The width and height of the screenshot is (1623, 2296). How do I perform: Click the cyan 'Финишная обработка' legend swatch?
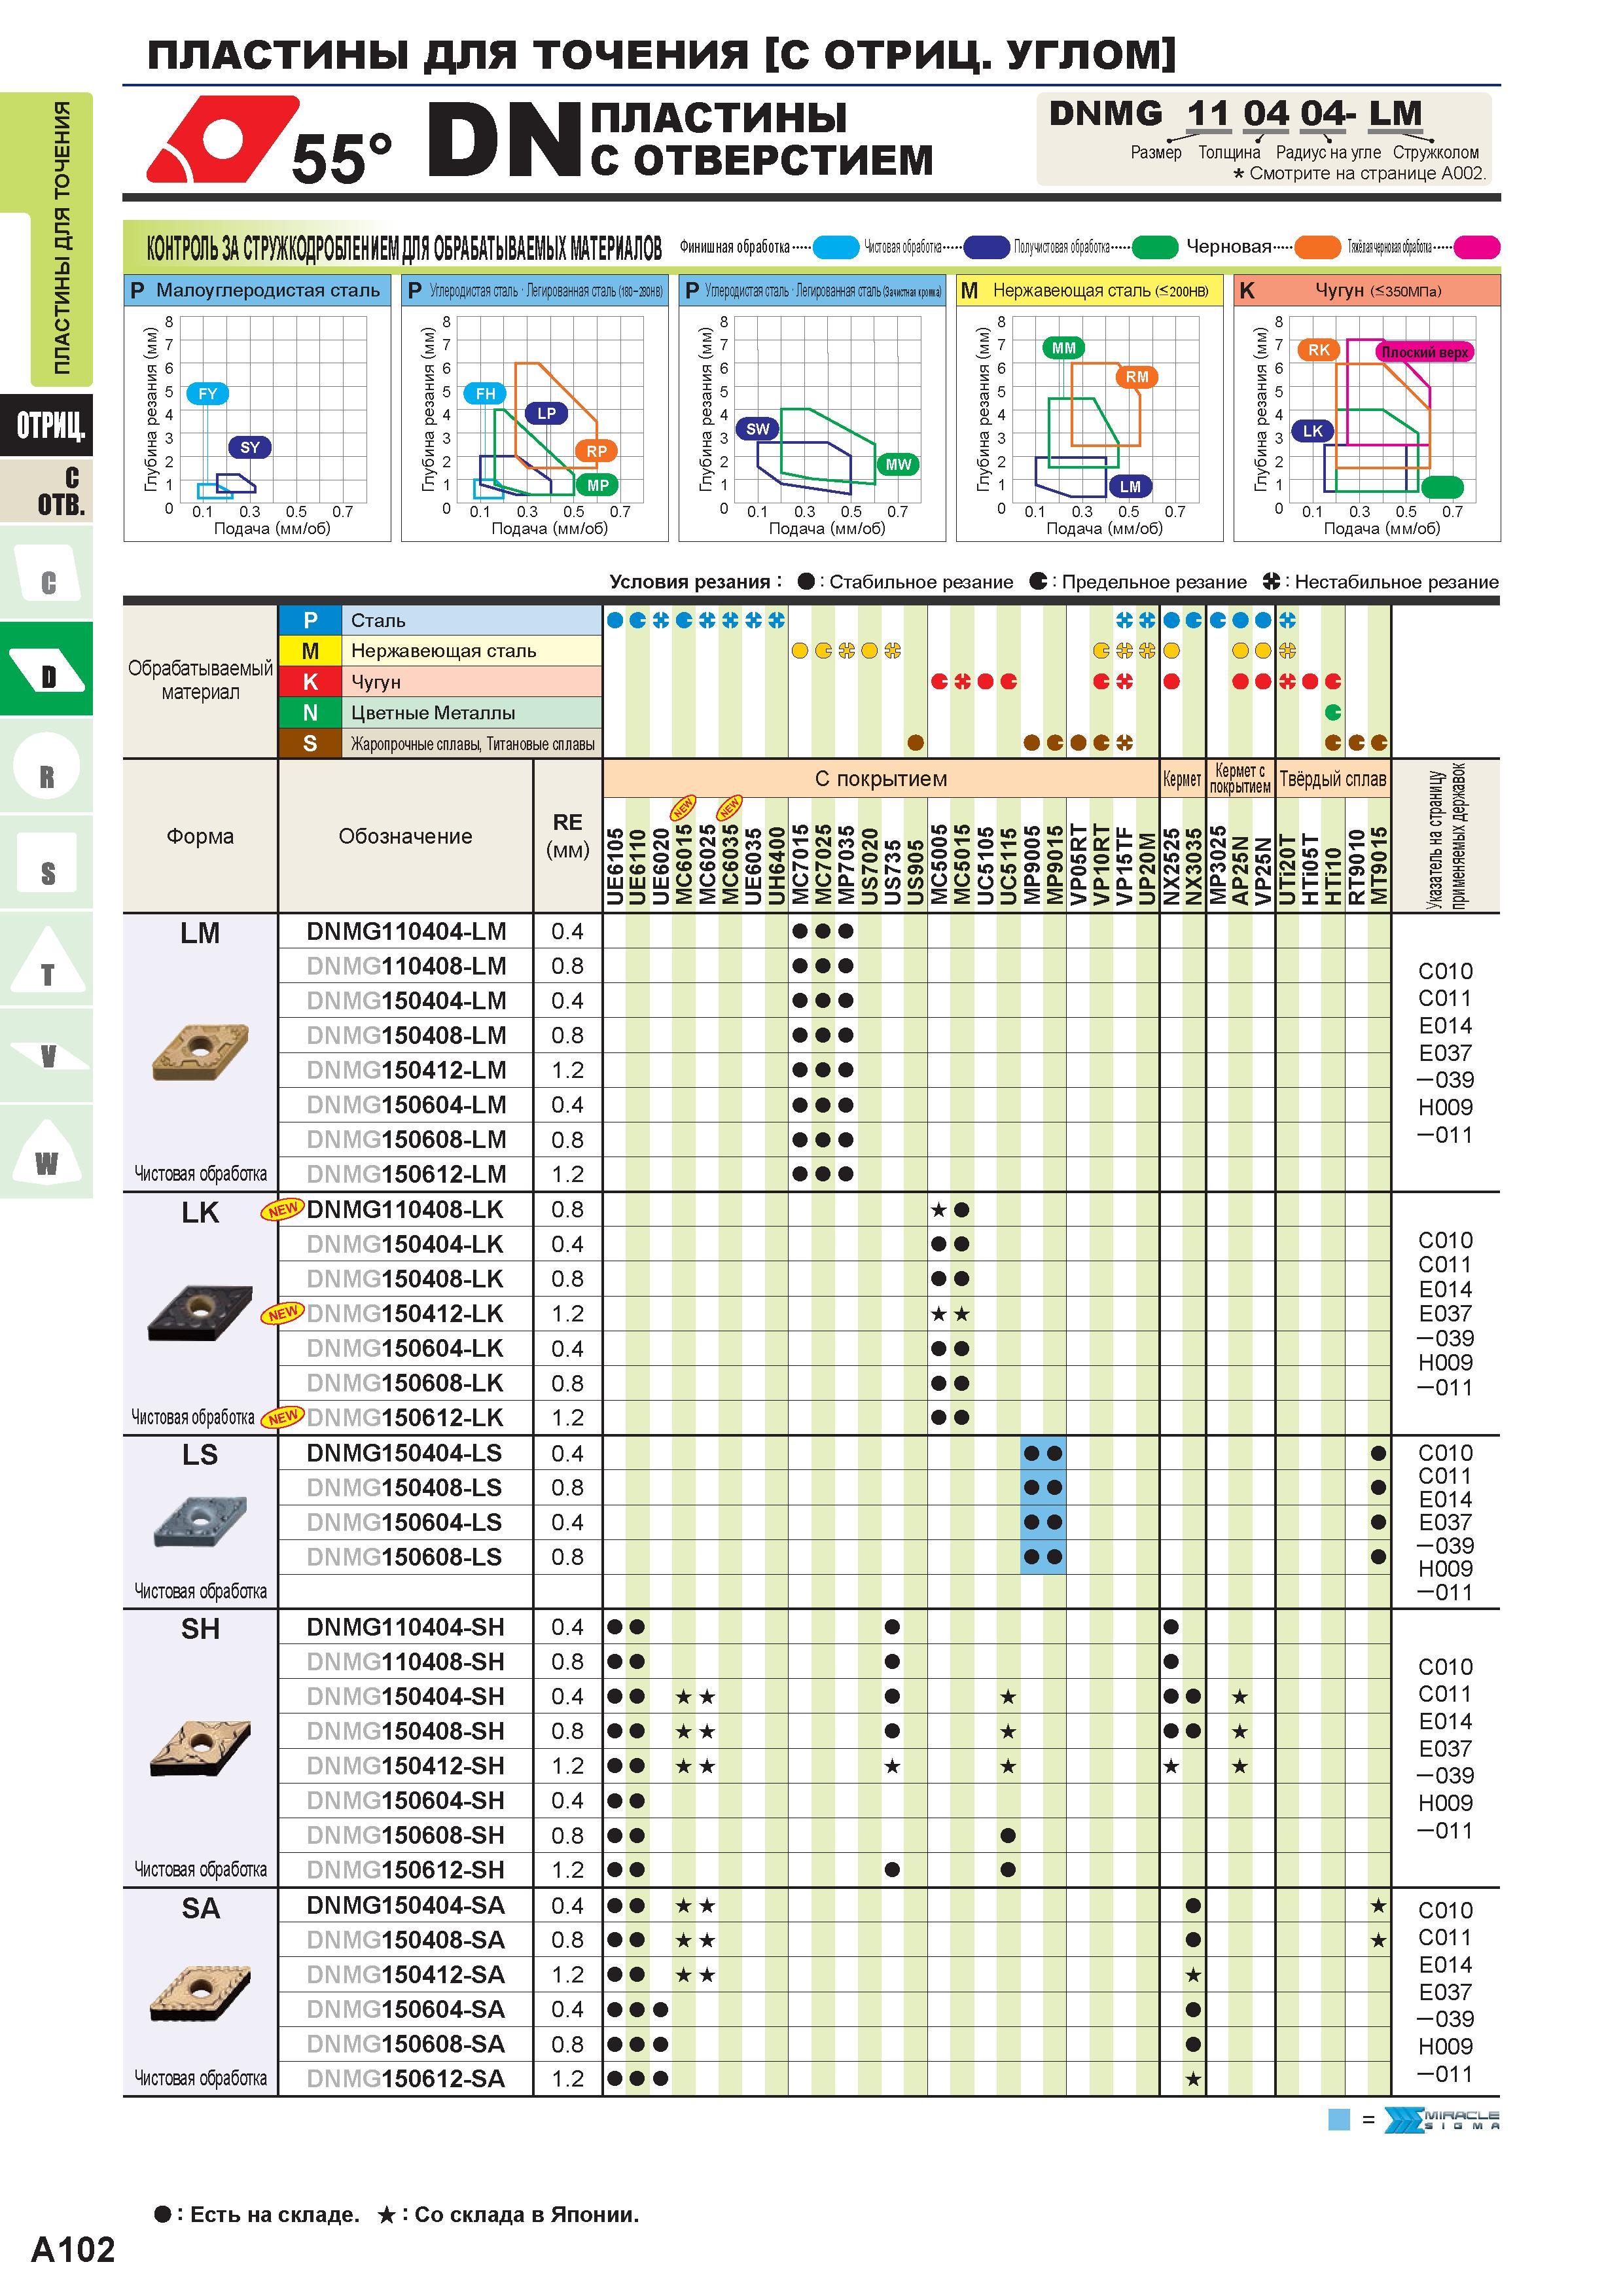point(836,247)
